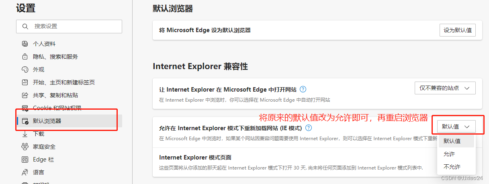The width and height of the screenshot is (489, 184).
Task: Click the 语言 language icon
Action: click(25, 172)
